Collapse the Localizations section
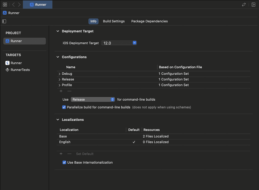This screenshot has width=259, height=190. click(x=58, y=119)
